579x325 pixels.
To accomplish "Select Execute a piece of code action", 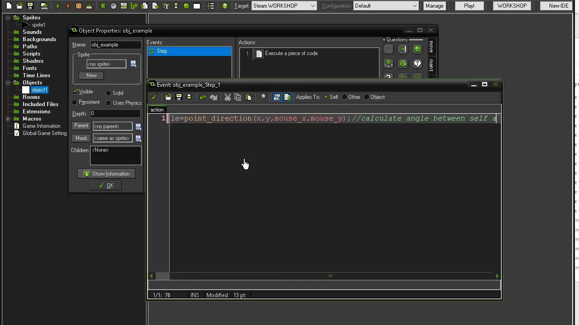I will pos(291,53).
